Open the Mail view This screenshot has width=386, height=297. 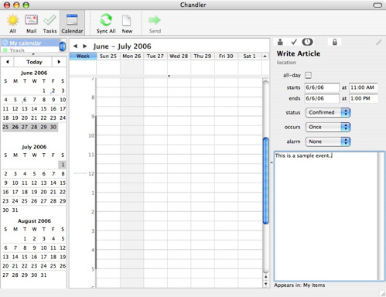coord(31,24)
